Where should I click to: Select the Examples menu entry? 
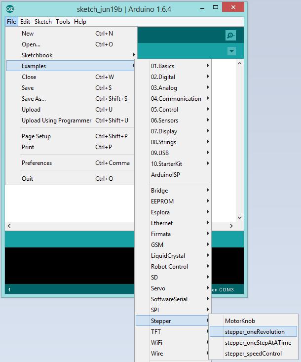pyautogui.click(x=71, y=66)
